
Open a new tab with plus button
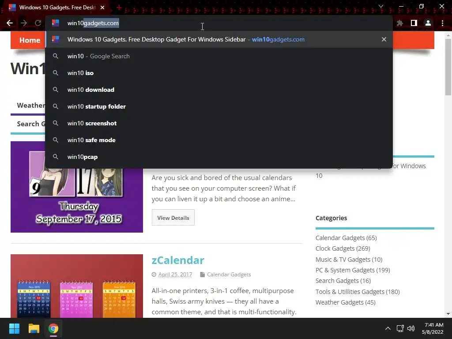(119, 8)
